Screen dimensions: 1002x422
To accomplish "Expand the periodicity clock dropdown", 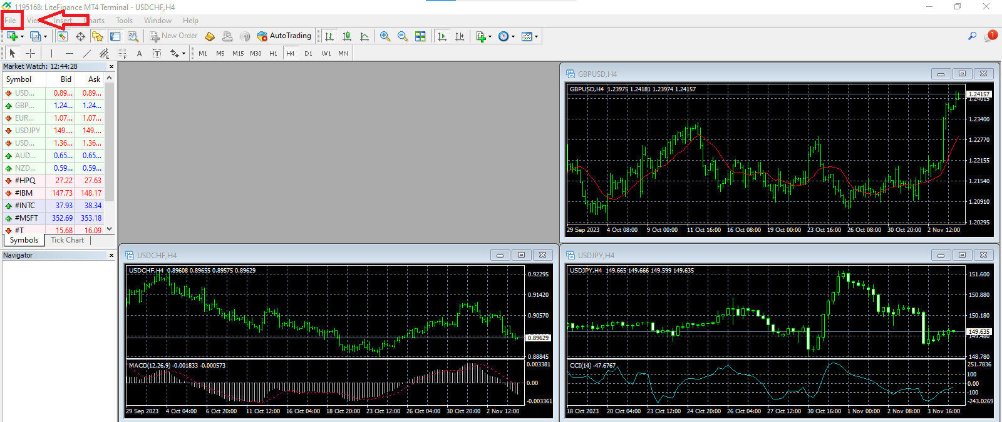I will [506, 36].
